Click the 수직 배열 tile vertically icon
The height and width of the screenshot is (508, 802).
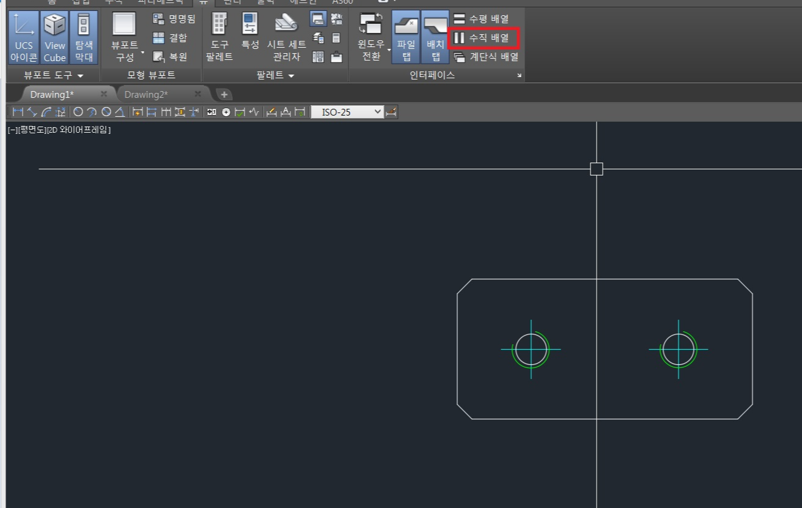[459, 38]
